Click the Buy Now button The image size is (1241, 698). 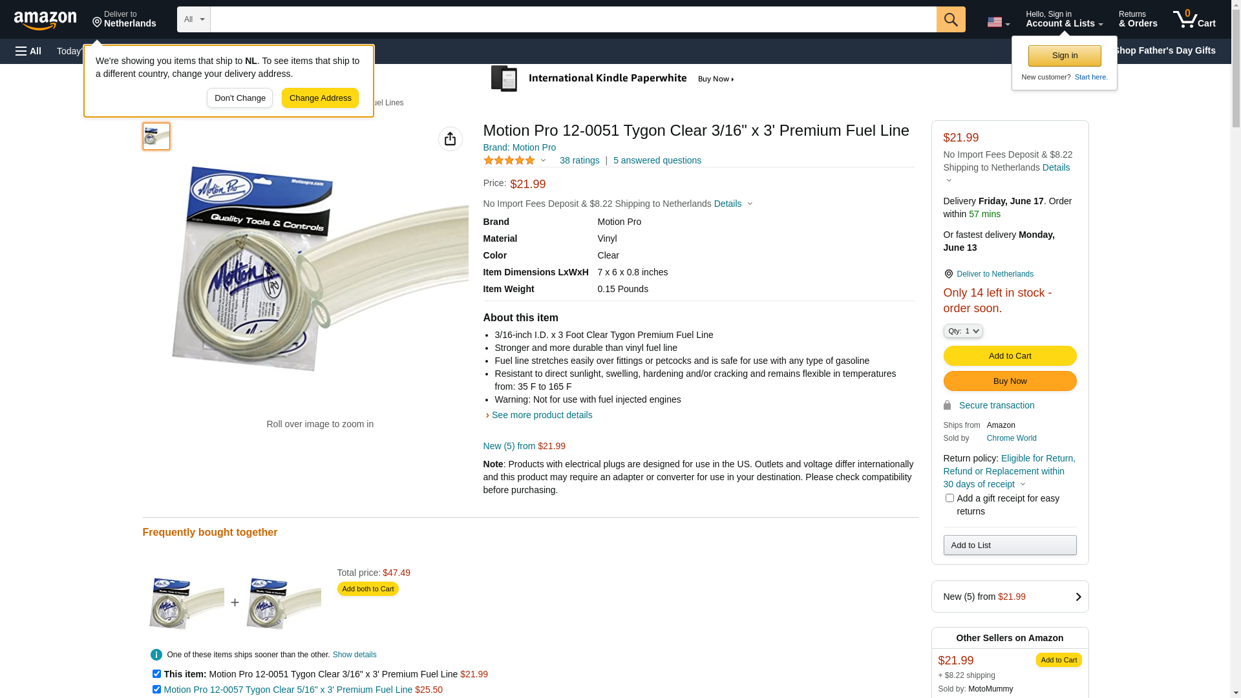tap(1010, 381)
